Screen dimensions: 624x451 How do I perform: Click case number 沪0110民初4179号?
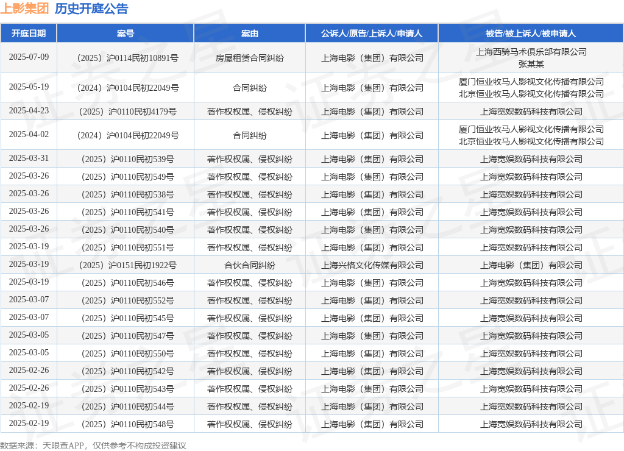(143, 112)
